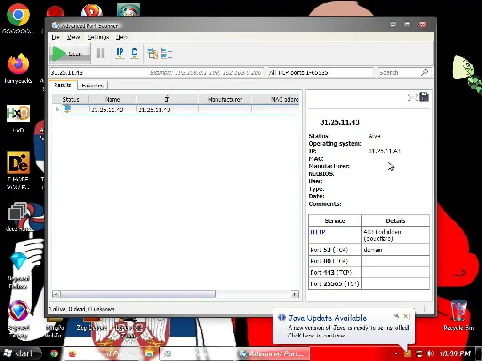The image size is (482, 361).
Task: Open the volume tray icon
Action: [x=430, y=354]
